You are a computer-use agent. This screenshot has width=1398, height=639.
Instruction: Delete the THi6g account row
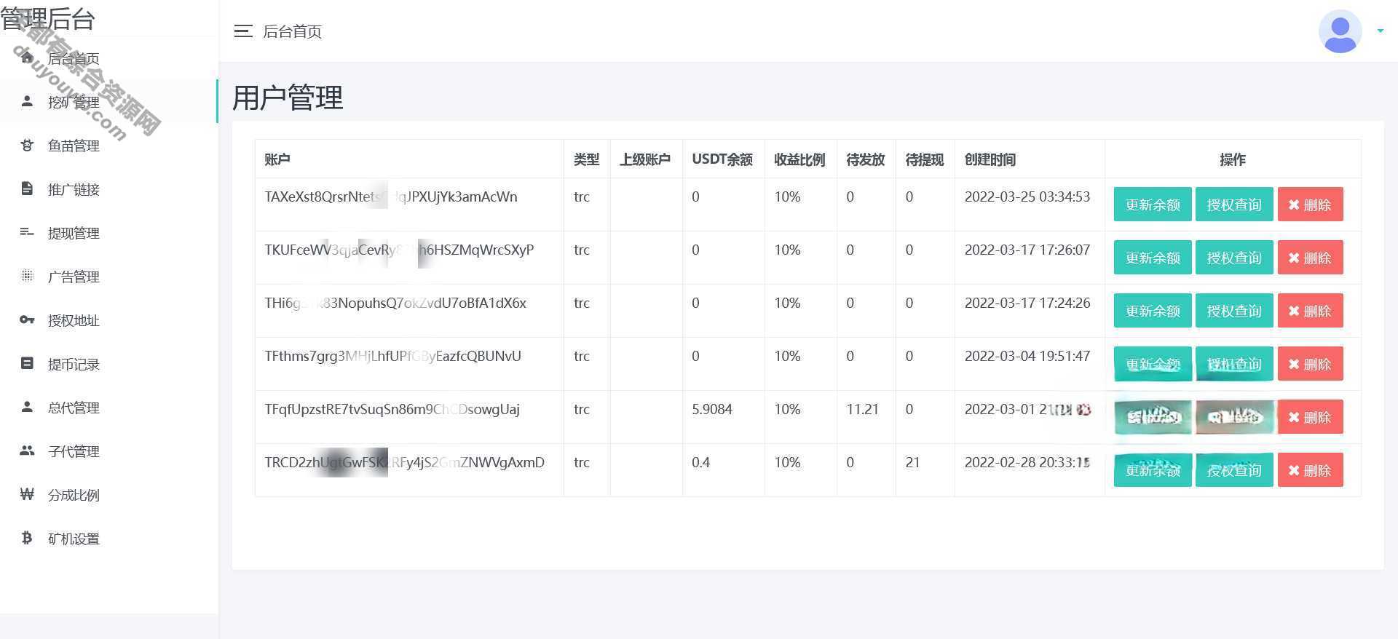(1310, 311)
